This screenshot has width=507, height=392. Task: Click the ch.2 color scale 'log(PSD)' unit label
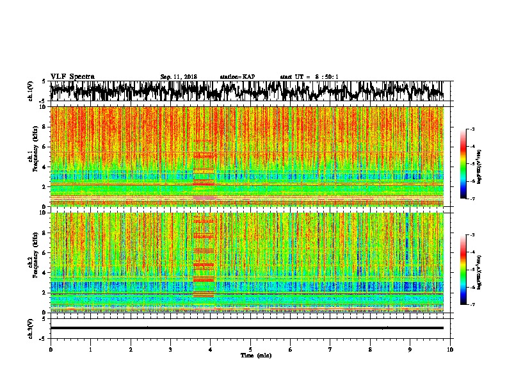(479, 272)
